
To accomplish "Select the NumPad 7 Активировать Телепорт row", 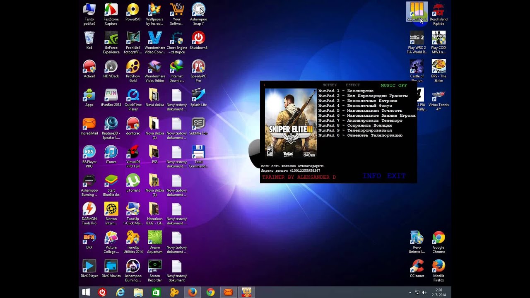I will [x=360, y=120].
